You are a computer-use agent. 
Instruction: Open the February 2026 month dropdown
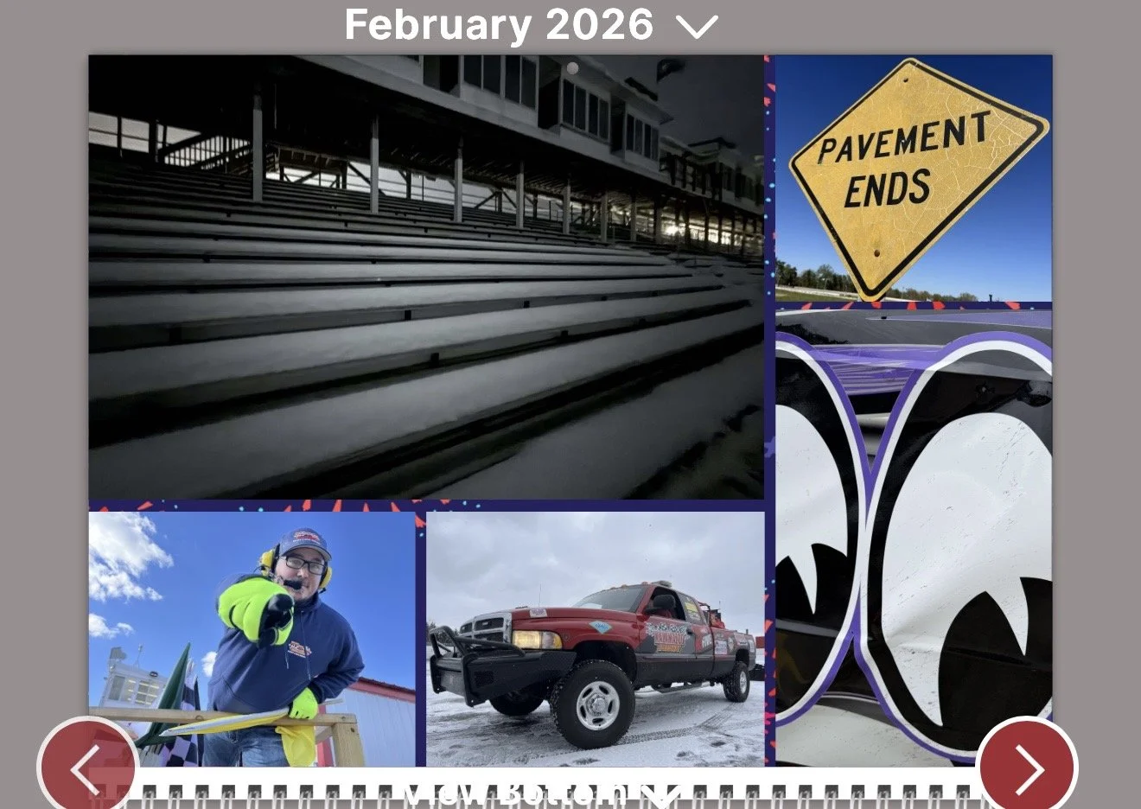coord(531,25)
